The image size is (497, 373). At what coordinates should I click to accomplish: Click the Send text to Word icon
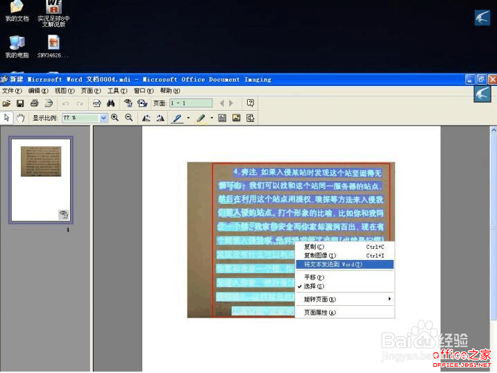point(142,103)
